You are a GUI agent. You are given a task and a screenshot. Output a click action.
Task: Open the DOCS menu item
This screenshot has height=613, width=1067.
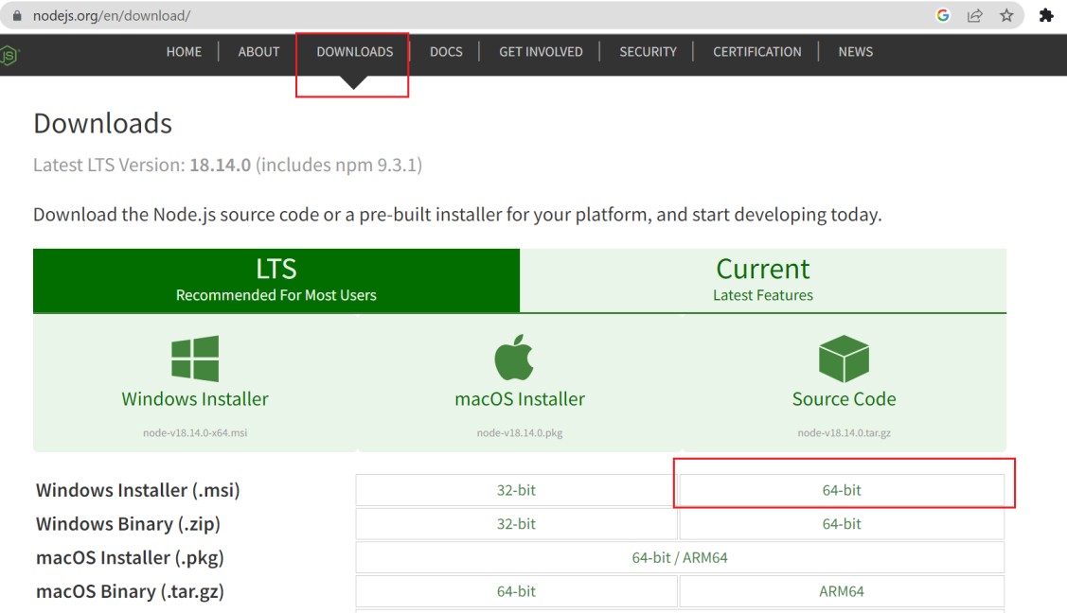click(445, 52)
